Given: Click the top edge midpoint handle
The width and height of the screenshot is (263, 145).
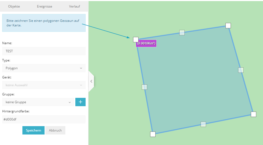Looking at the screenshot, I should (182, 33).
